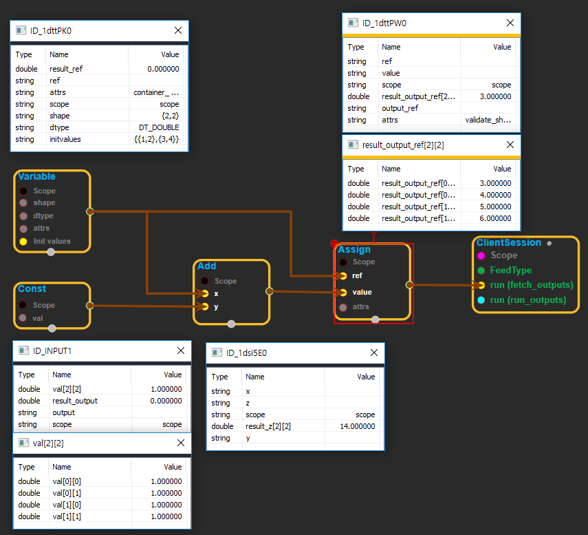The image size is (588, 535).
Task: Click the gray handle below the Add node
Action: click(x=232, y=324)
